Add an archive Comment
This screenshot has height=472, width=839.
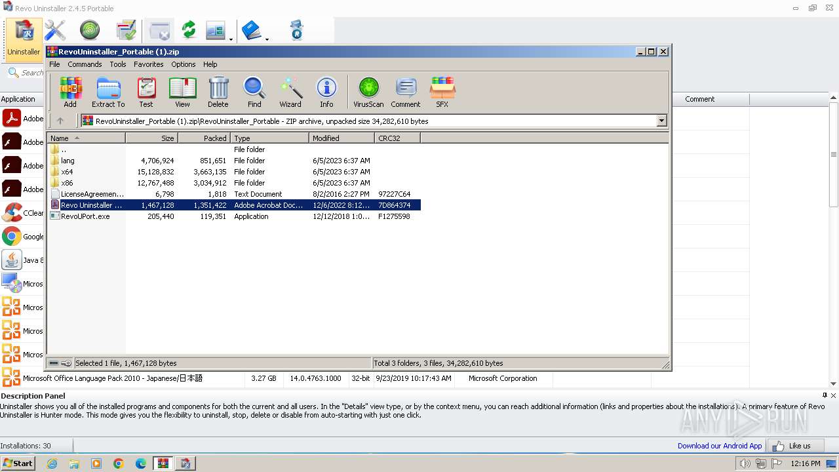[406, 92]
